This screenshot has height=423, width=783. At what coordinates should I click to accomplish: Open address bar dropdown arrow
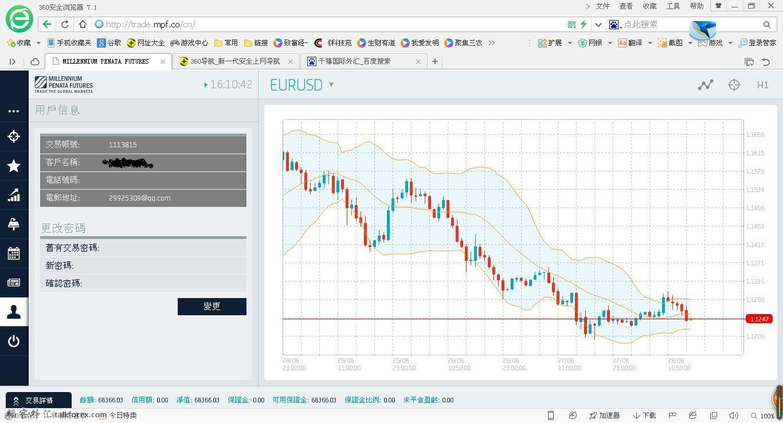coord(598,24)
